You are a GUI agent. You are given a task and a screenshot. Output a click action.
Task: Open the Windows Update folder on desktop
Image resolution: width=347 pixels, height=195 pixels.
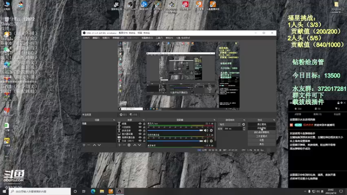click(336, 7)
